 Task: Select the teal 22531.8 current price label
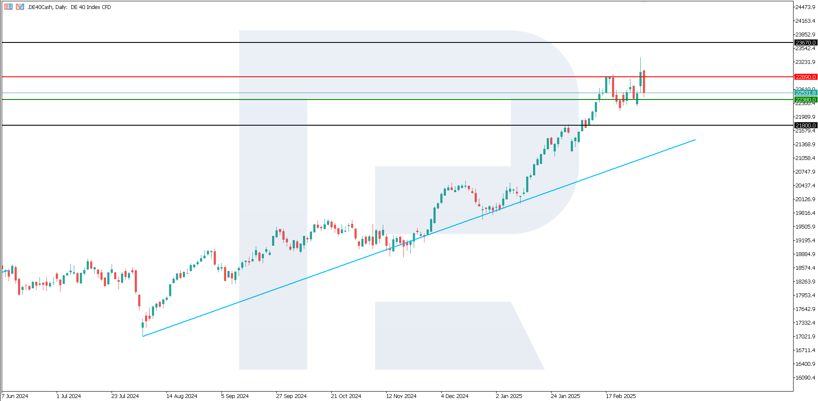point(806,93)
